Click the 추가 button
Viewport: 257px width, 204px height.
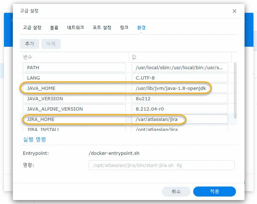tap(30, 44)
